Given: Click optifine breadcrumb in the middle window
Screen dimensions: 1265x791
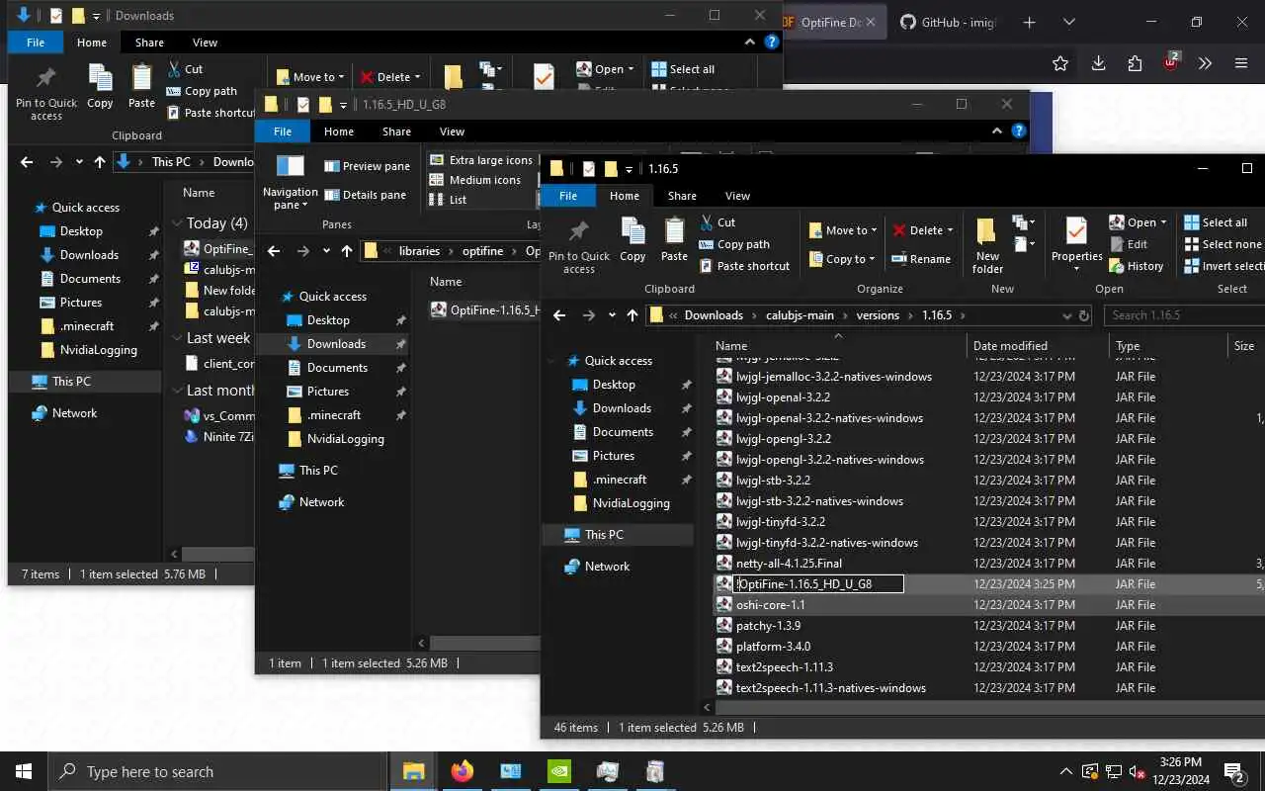Looking at the screenshot, I should (x=482, y=251).
